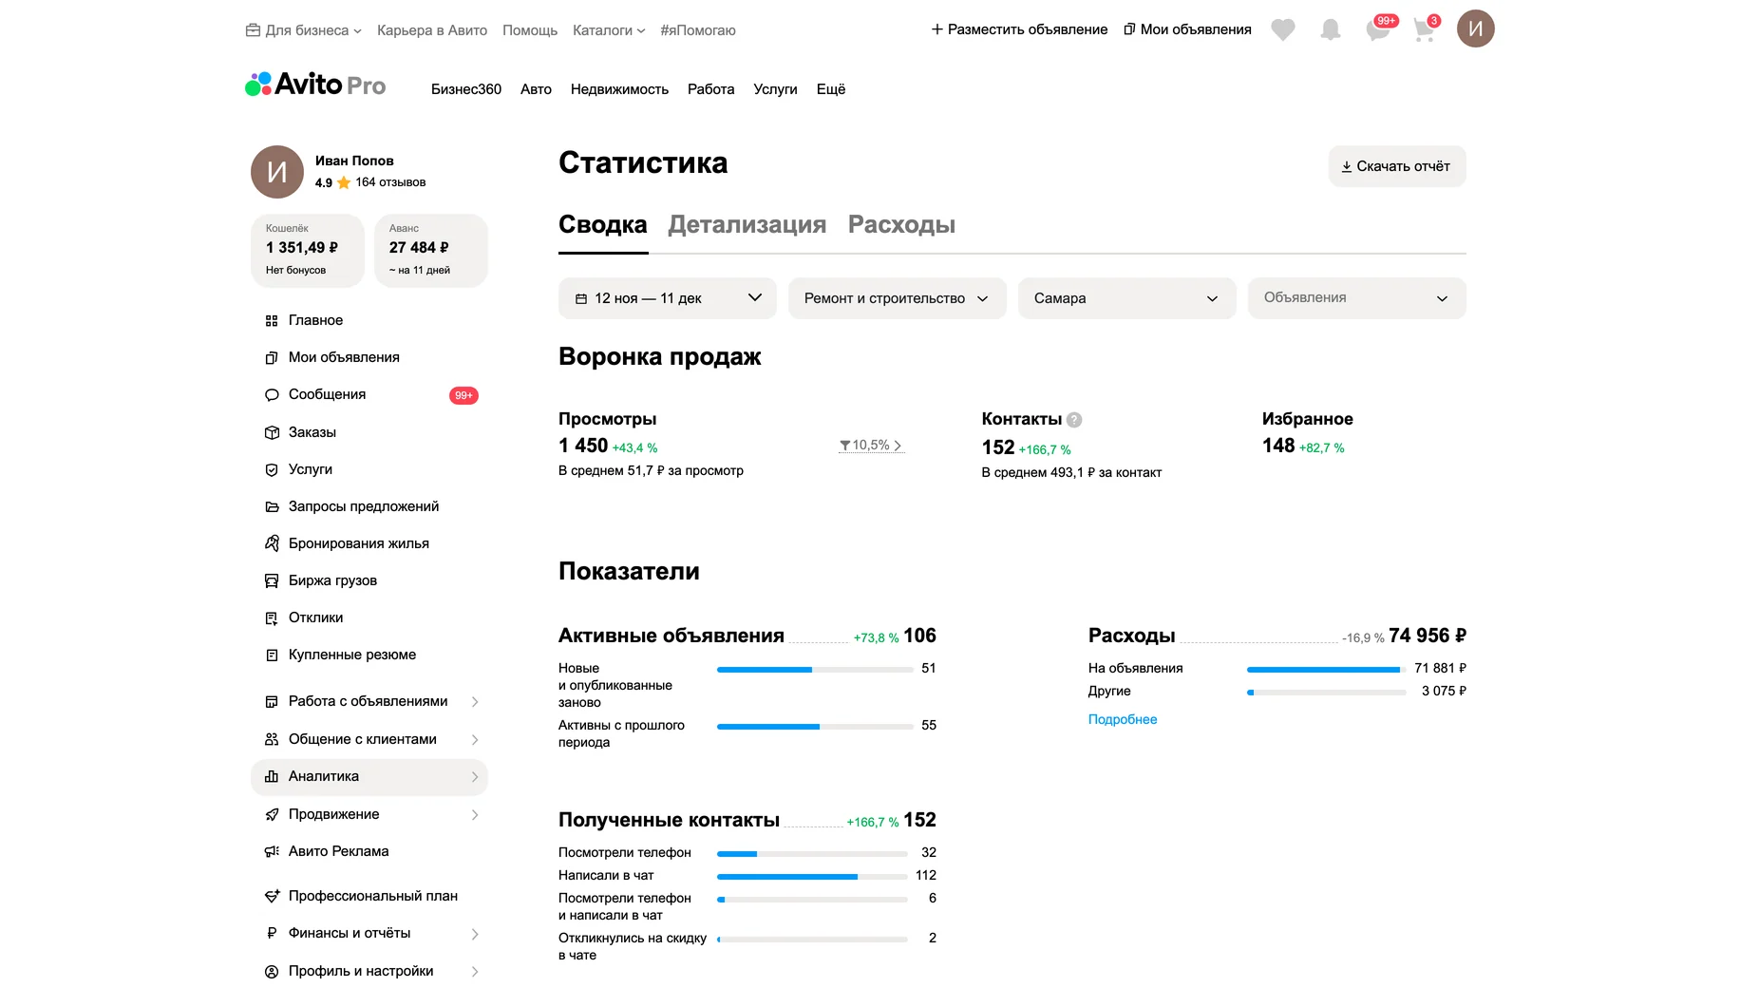This screenshot has width=1740, height=988.
Task: Open favorites heart icon in the header
Action: (1283, 30)
